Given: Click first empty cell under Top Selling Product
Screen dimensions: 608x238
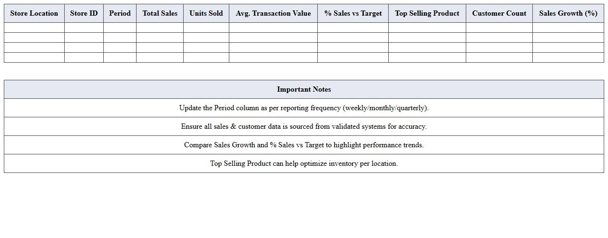Looking at the screenshot, I should (x=427, y=28).
